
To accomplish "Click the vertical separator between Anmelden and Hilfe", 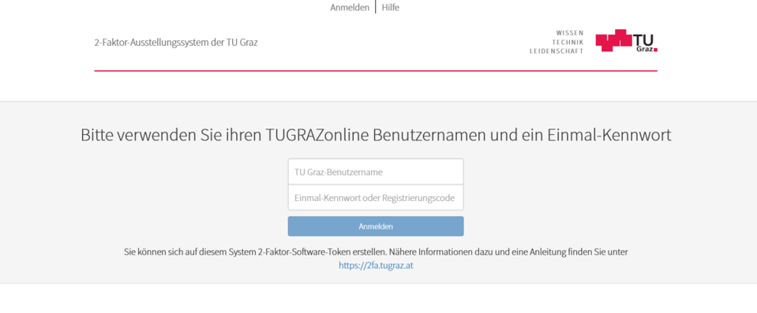I will 375,7.
